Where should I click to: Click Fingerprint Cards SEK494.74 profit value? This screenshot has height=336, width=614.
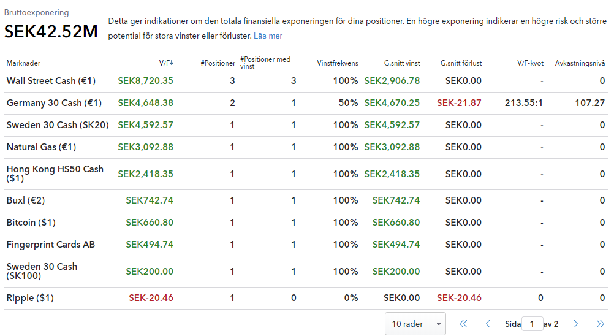click(150, 245)
